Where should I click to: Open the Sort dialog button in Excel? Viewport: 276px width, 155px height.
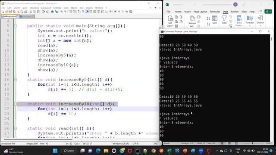[215, 20]
